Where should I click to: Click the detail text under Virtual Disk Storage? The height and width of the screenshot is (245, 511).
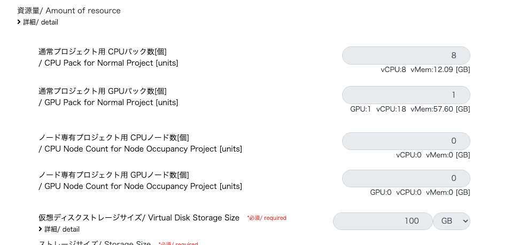pyautogui.click(x=62, y=229)
